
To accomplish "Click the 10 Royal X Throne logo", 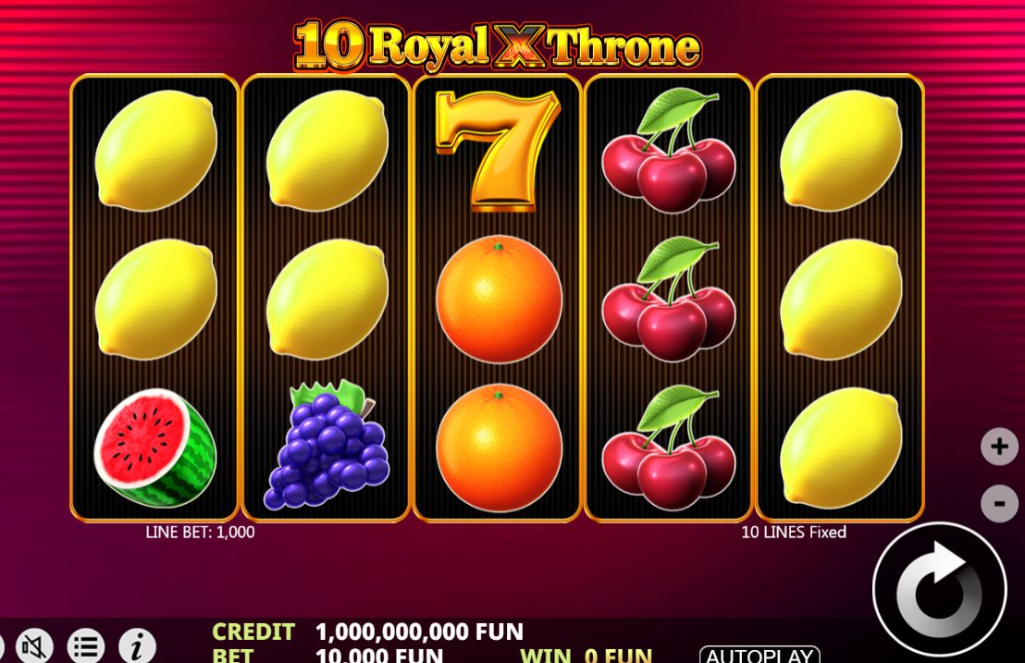I will [497, 45].
